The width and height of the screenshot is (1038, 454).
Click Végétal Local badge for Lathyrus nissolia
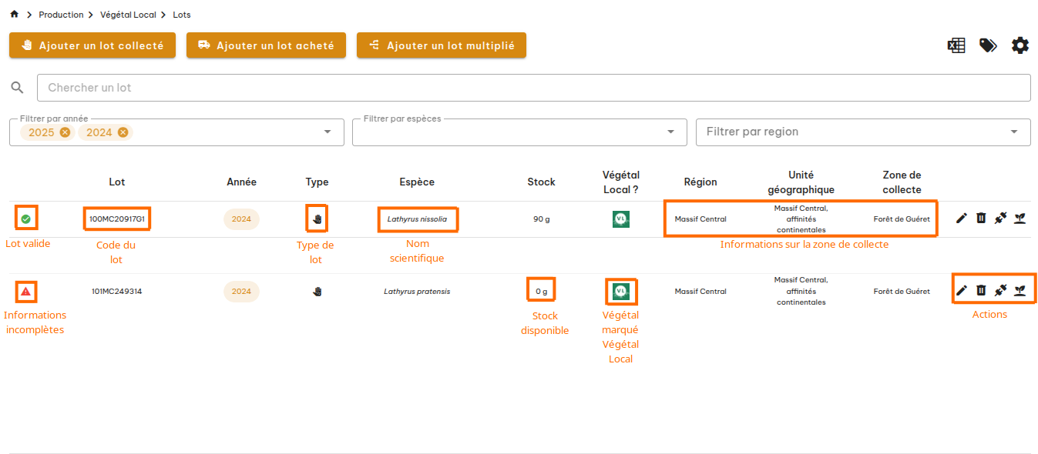pyautogui.click(x=621, y=219)
